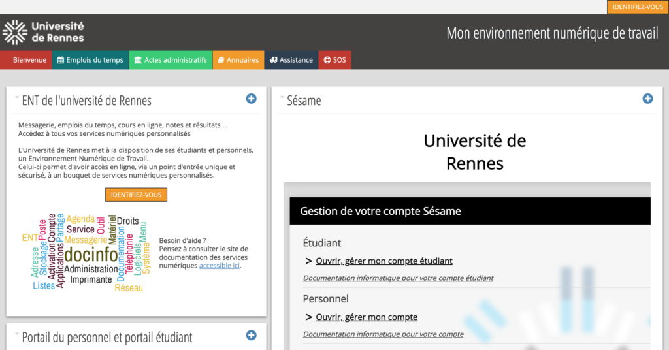Open the Emplois du temps tab

90,60
